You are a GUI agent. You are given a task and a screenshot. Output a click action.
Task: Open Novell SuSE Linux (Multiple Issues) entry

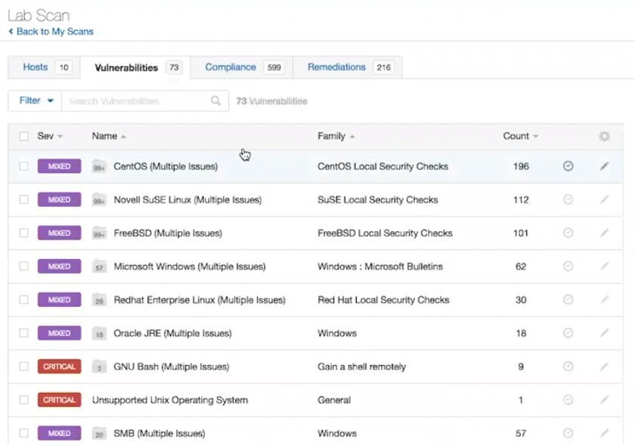coord(187,199)
